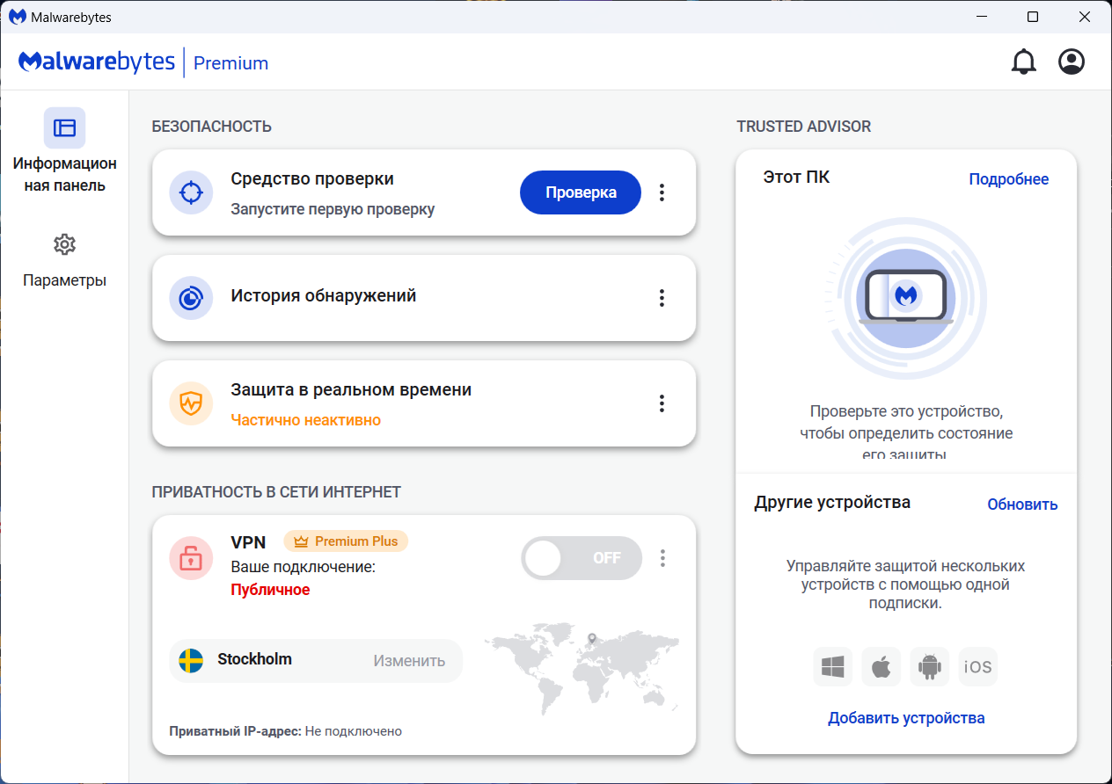Click the detection history icon

[191, 298]
